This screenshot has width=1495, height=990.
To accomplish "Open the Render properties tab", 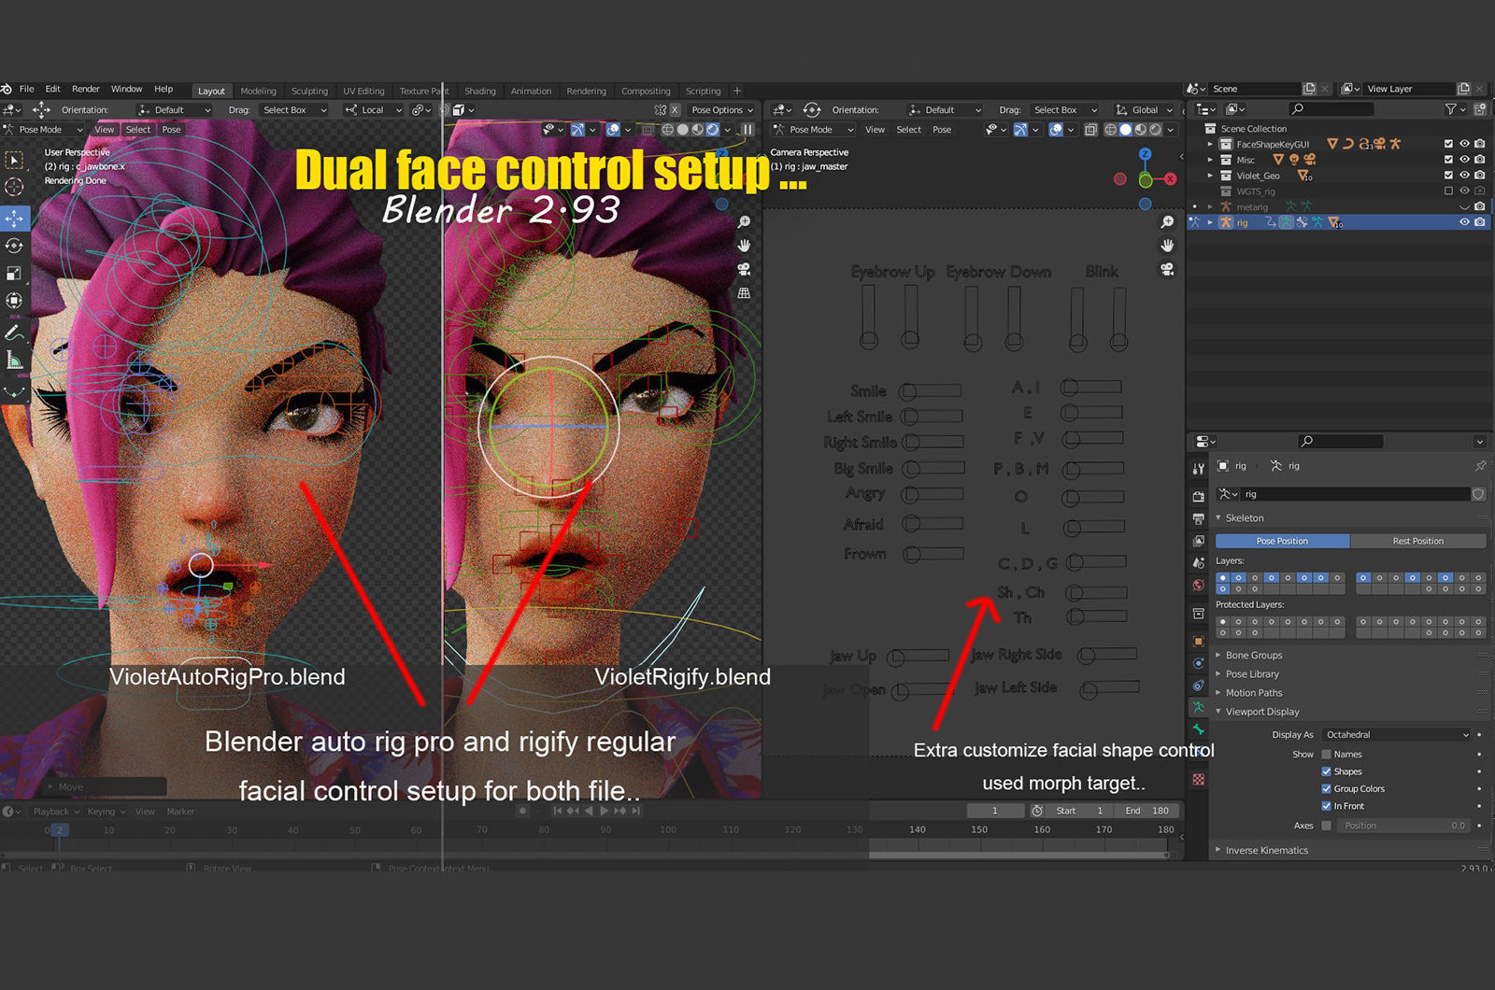I will (1198, 496).
